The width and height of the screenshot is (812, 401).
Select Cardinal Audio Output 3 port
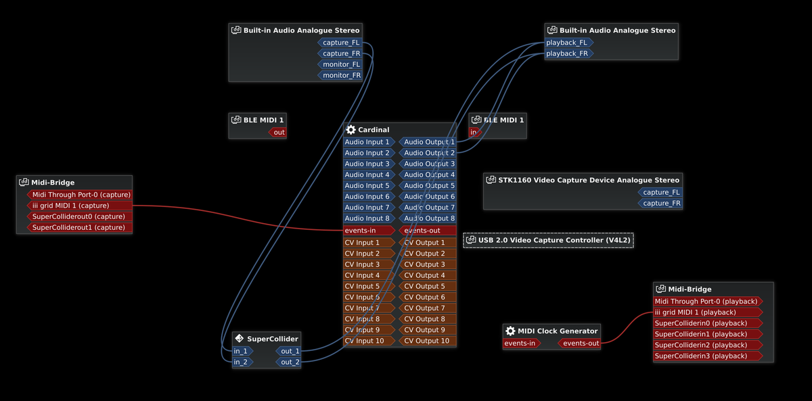click(428, 164)
